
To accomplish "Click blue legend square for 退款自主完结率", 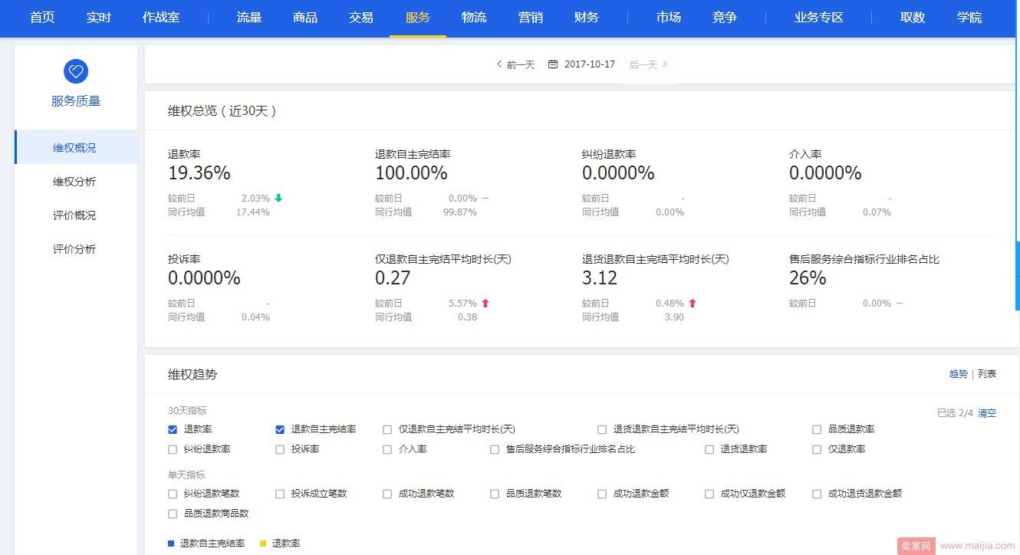I will coord(171,544).
